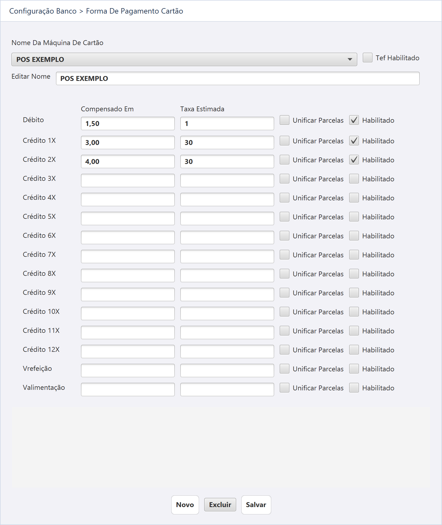Check Unificar Parcelas for Crédito 6X
Viewport: 442px width, 525px height.
coord(285,236)
